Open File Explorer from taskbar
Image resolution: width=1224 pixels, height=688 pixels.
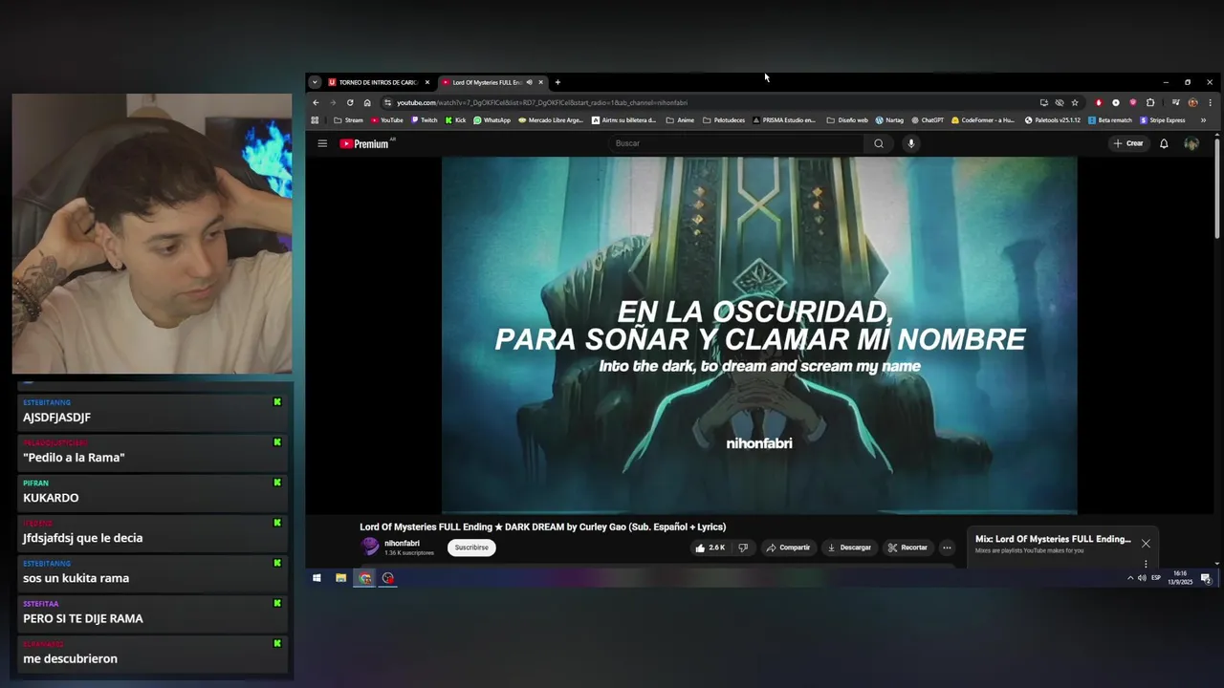340,578
